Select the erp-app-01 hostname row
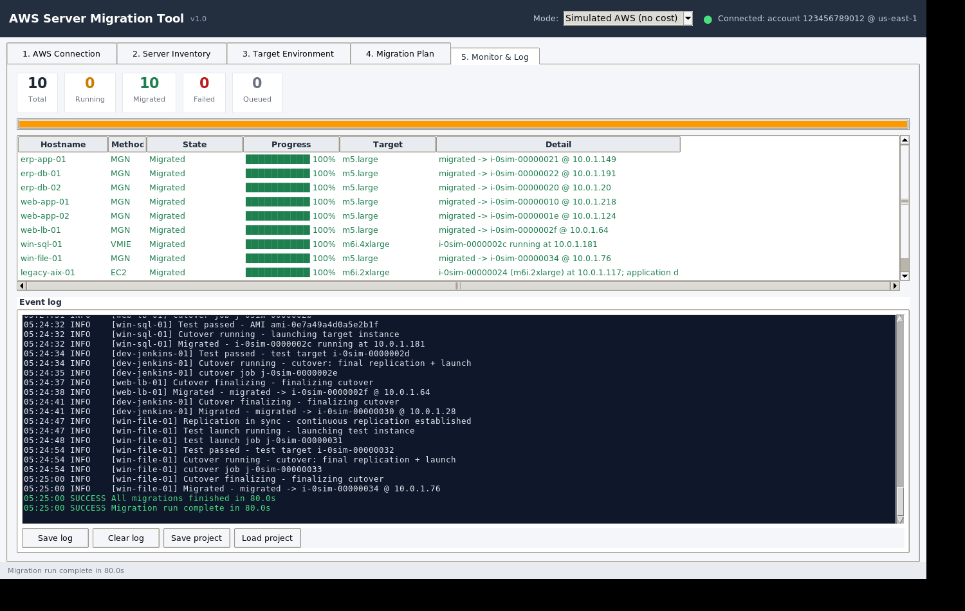This screenshot has width=965, height=611. 43,160
